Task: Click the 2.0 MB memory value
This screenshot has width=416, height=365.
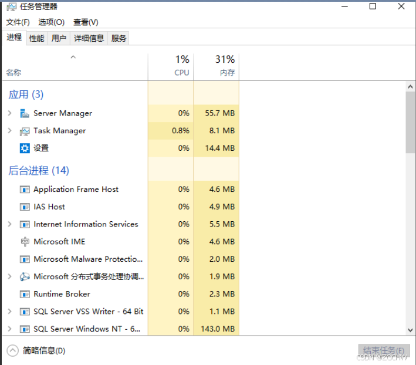Action: pos(222,259)
